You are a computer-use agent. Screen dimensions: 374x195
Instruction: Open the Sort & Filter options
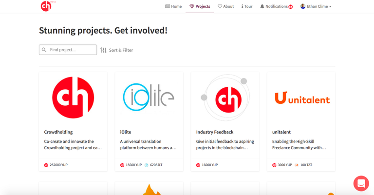(x=117, y=50)
